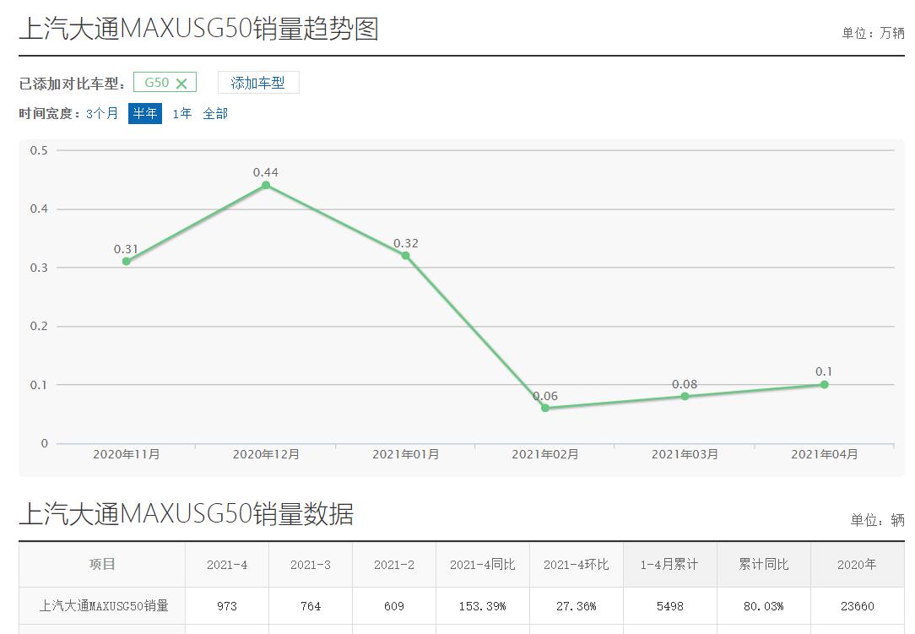Click the 2020年12月 data point 0.44
915x634 pixels.
pos(266,185)
